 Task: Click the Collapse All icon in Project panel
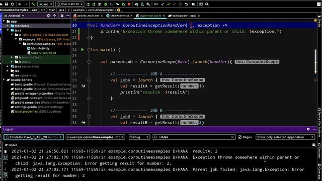55,16
